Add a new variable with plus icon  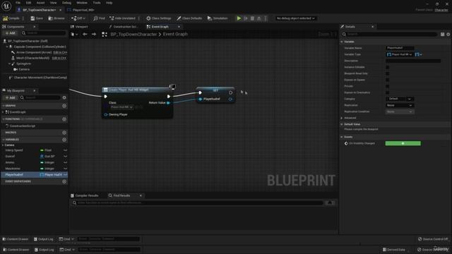click(64, 140)
